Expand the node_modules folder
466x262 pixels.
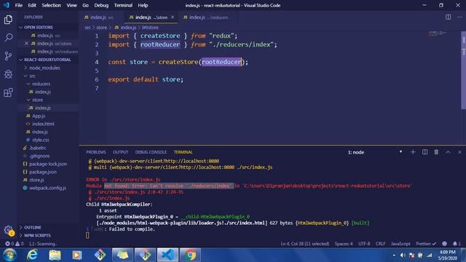tap(44, 68)
